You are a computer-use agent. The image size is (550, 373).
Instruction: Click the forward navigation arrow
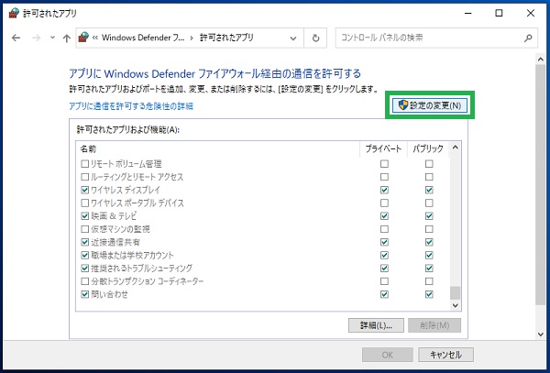(36, 38)
